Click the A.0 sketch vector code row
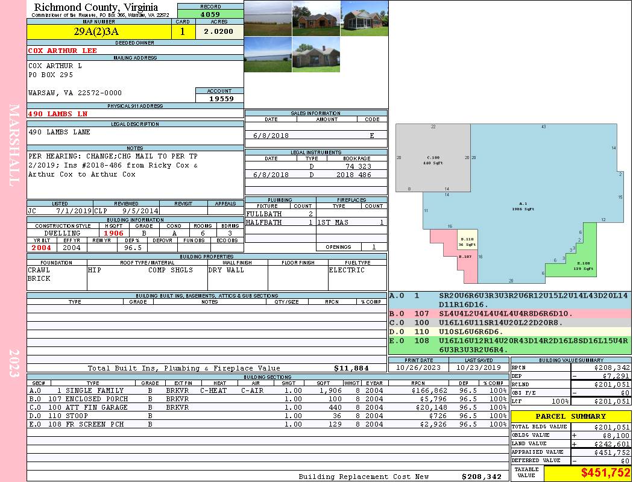633x482 pixels. pos(509,300)
